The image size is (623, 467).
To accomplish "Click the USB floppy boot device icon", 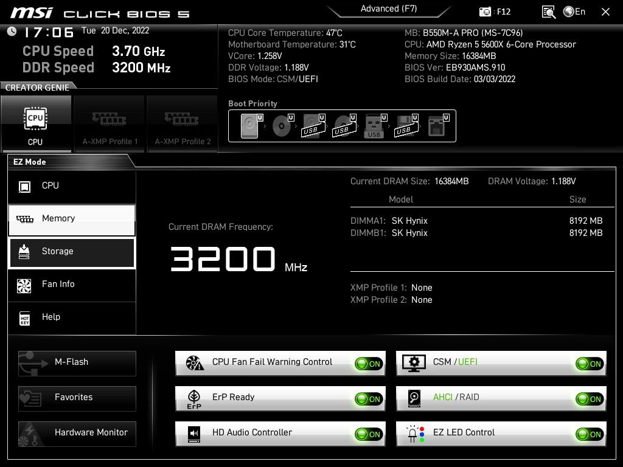I will 406,126.
